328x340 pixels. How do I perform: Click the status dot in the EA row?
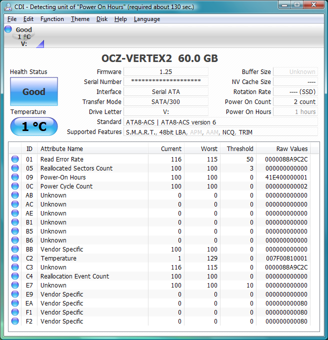point(15,303)
